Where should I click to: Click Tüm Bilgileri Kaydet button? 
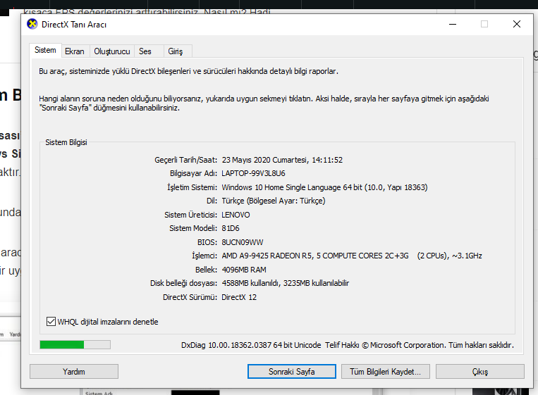(x=385, y=372)
